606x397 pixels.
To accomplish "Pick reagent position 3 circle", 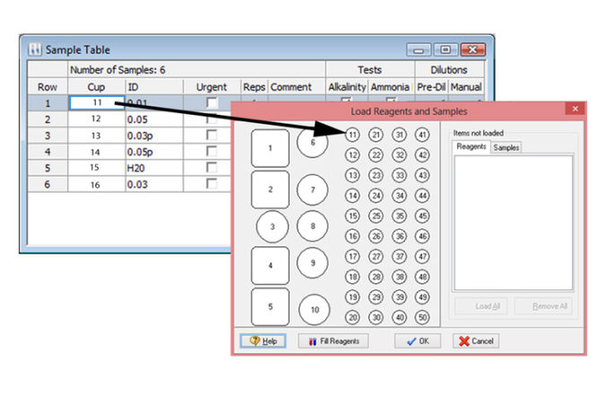I will pos(273,228).
